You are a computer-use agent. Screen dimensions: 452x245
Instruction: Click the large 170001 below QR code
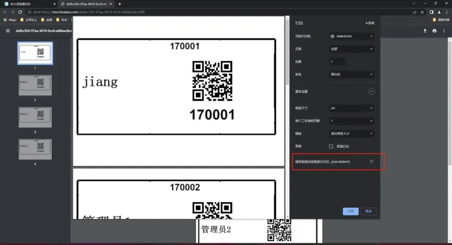tap(212, 115)
